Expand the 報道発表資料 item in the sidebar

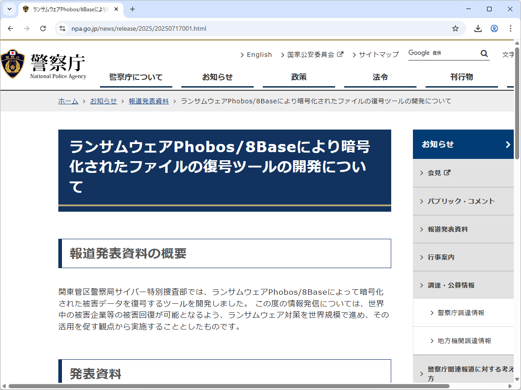tap(448, 229)
